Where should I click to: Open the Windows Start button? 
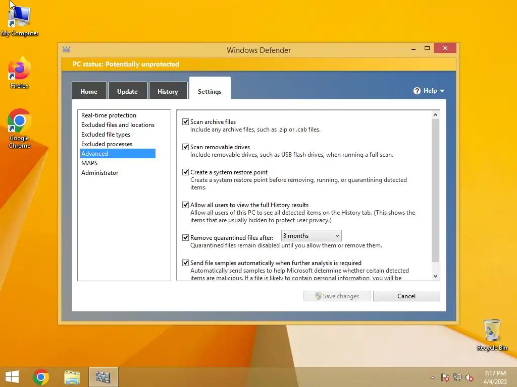(x=12, y=377)
